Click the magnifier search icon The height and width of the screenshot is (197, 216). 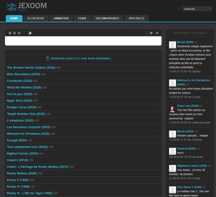pos(179,9)
